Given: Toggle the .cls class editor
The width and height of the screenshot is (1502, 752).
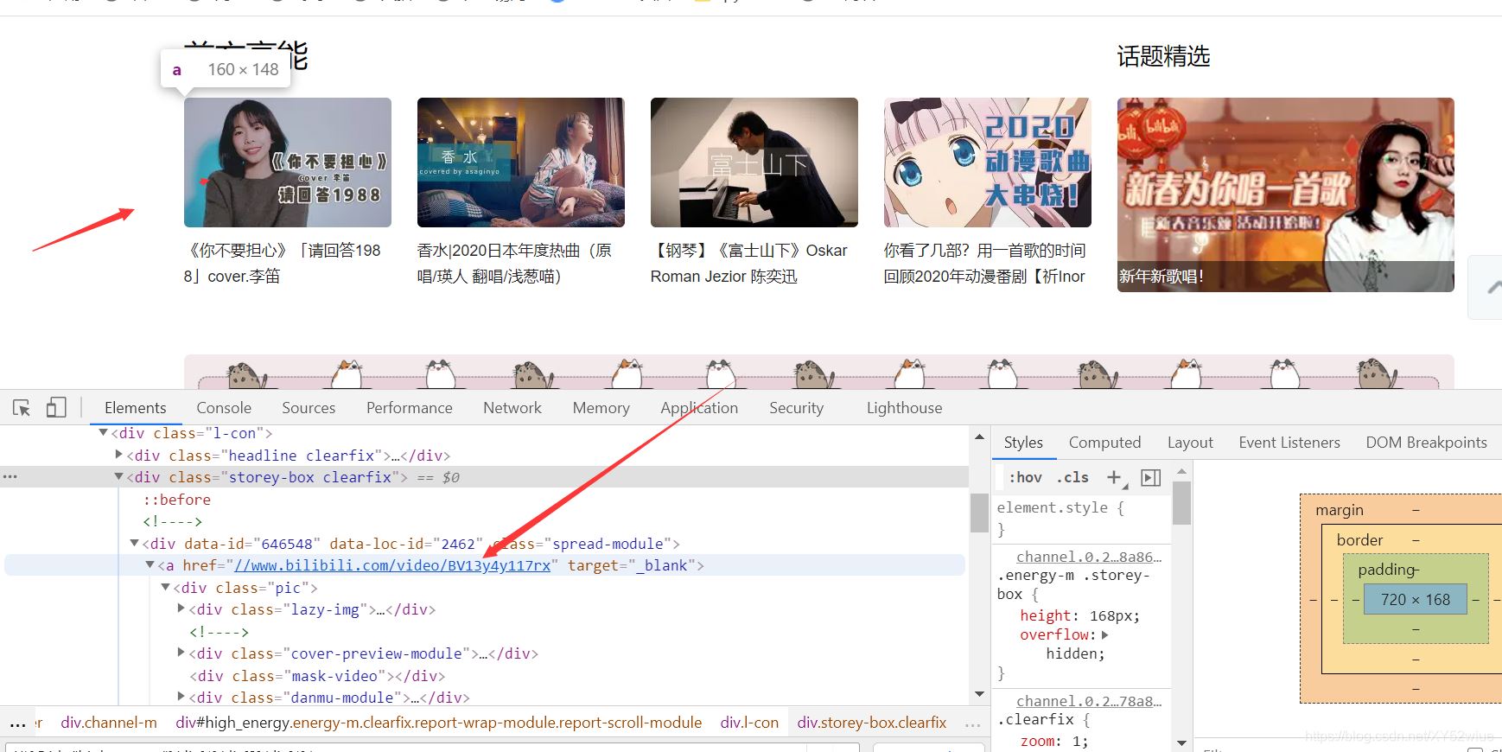Looking at the screenshot, I should 1072,477.
